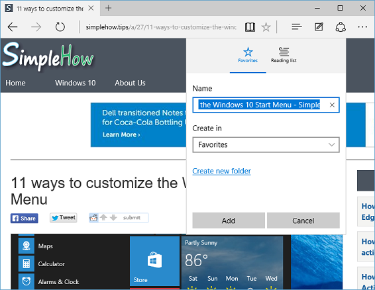Open the More actions ellipsis menu
Image resolution: width=375 pixels, height=290 pixels.
coord(362,27)
